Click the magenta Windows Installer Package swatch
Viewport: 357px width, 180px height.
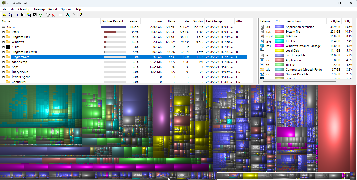[279, 46]
